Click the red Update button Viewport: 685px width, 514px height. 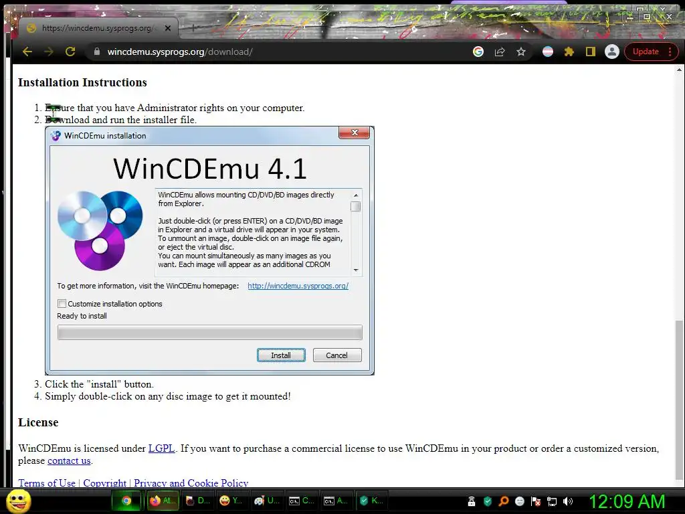pos(646,52)
